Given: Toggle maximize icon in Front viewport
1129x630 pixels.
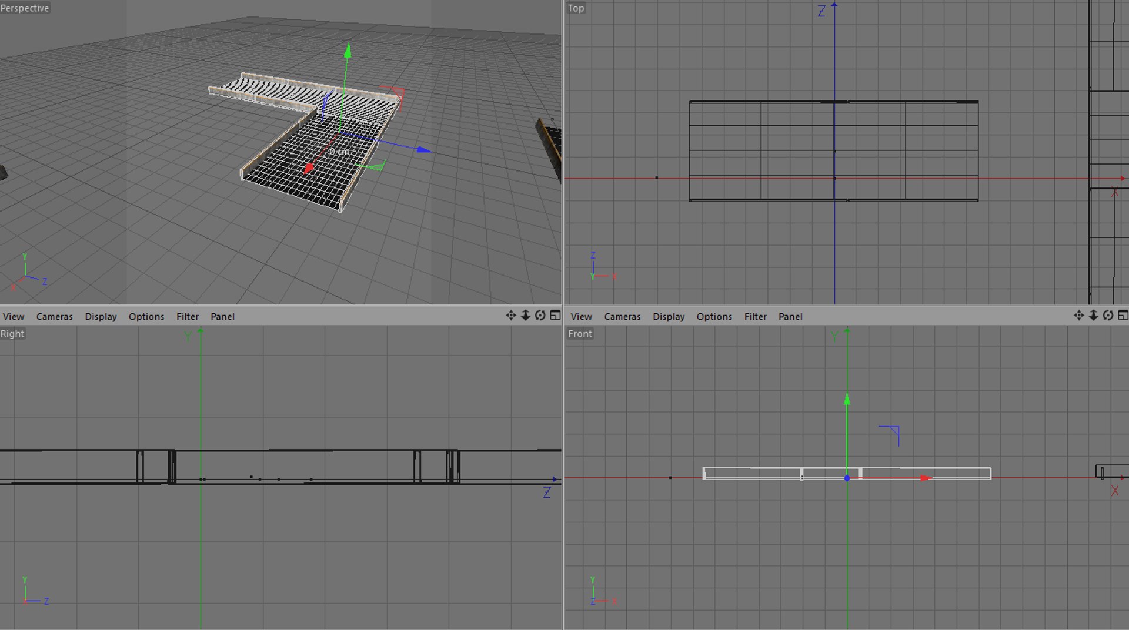Looking at the screenshot, I should coord(1123,316).
